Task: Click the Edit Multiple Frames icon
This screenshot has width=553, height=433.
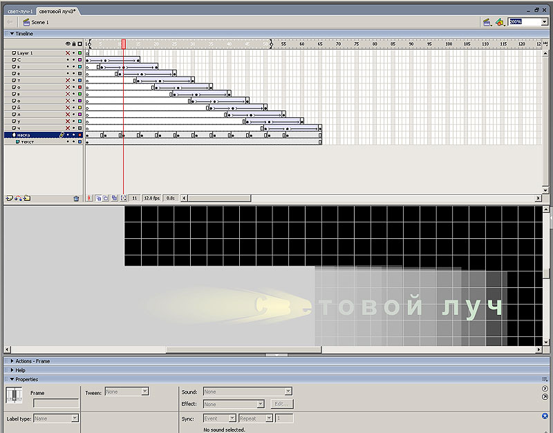Action: point(115,198)
